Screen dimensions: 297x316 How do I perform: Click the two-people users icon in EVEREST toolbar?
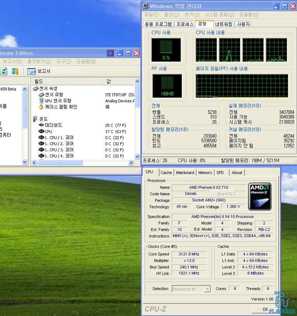coord(15,71)
